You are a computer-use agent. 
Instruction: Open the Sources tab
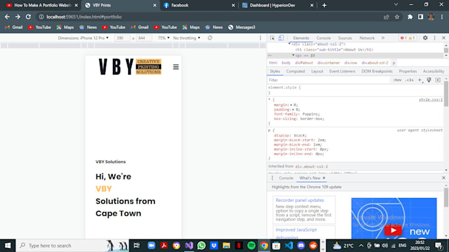pyautogui.click(x=345, y=38)
